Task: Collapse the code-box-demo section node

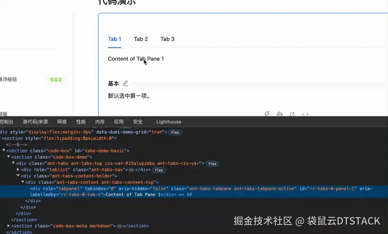Action: [x=8, y=157]
